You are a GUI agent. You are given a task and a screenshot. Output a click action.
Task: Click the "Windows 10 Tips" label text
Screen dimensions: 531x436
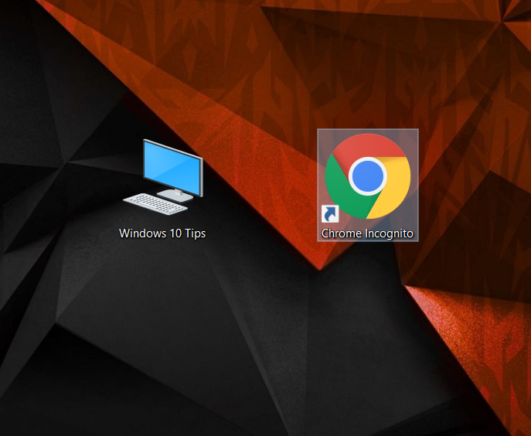point(162,233)
